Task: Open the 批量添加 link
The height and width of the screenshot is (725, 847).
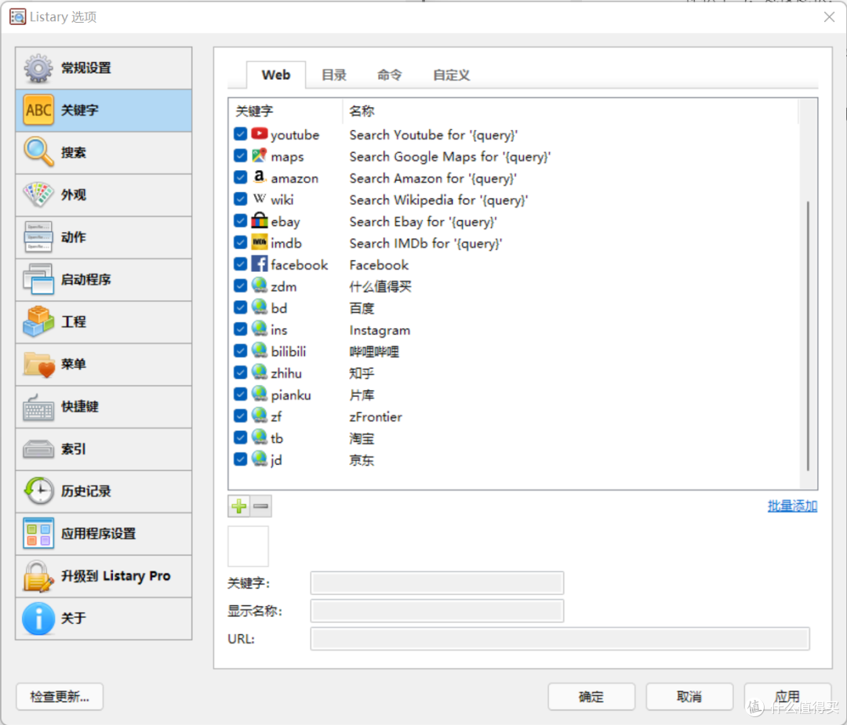Action: (792, 506)
